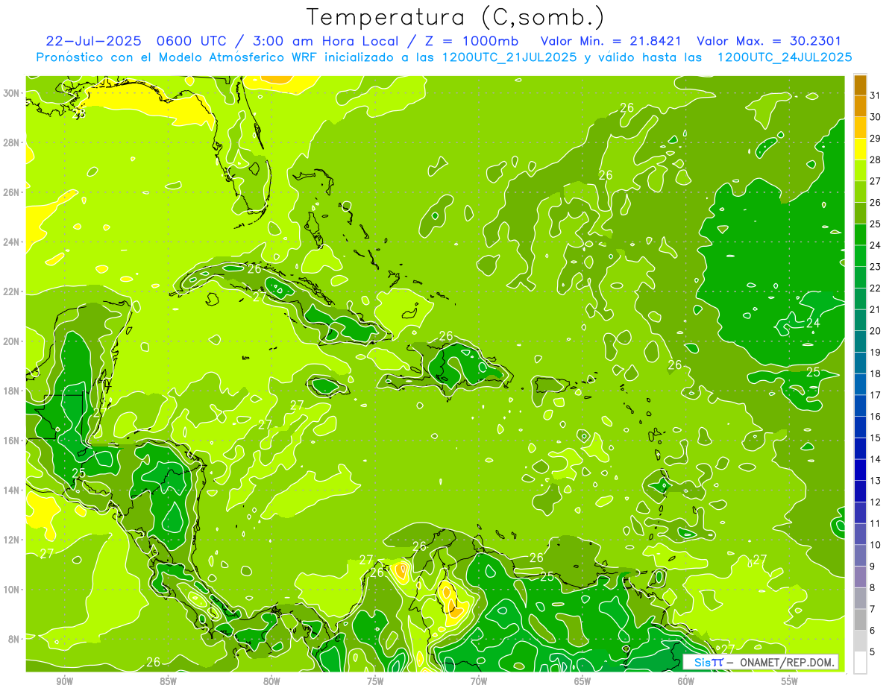Click the 30N latitude axis label

pos(12,92)
